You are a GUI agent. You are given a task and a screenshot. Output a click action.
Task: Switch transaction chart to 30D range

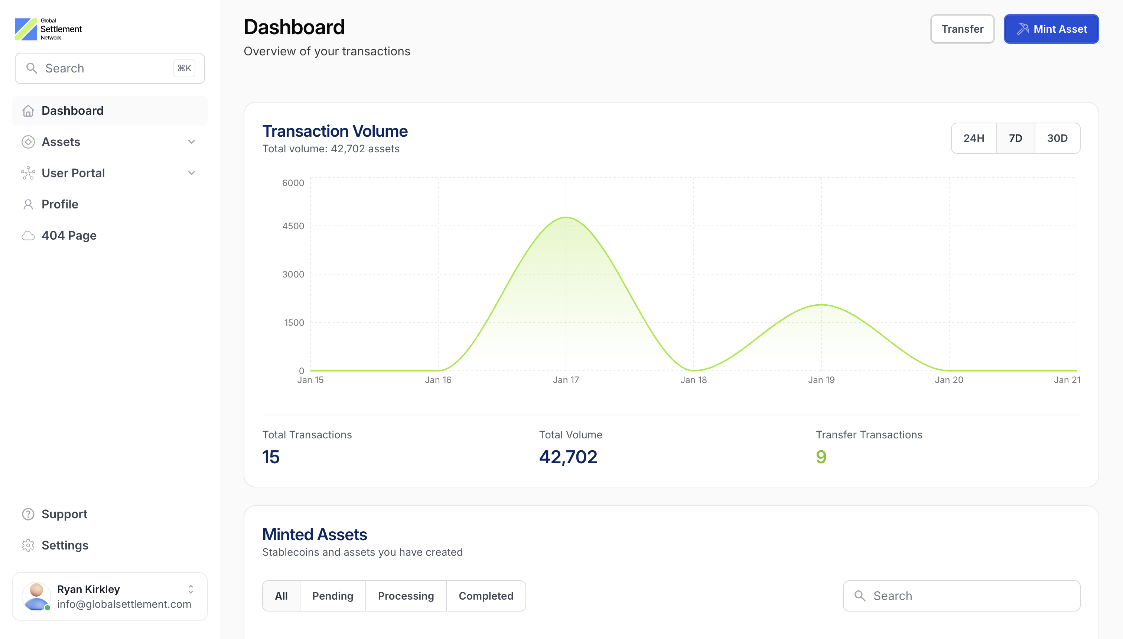click(1058, 138)
